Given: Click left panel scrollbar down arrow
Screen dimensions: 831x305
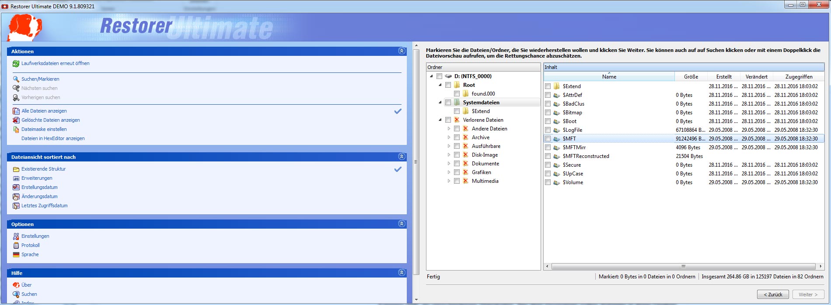Looking at the screenshot, I should (x=416, y=300).
